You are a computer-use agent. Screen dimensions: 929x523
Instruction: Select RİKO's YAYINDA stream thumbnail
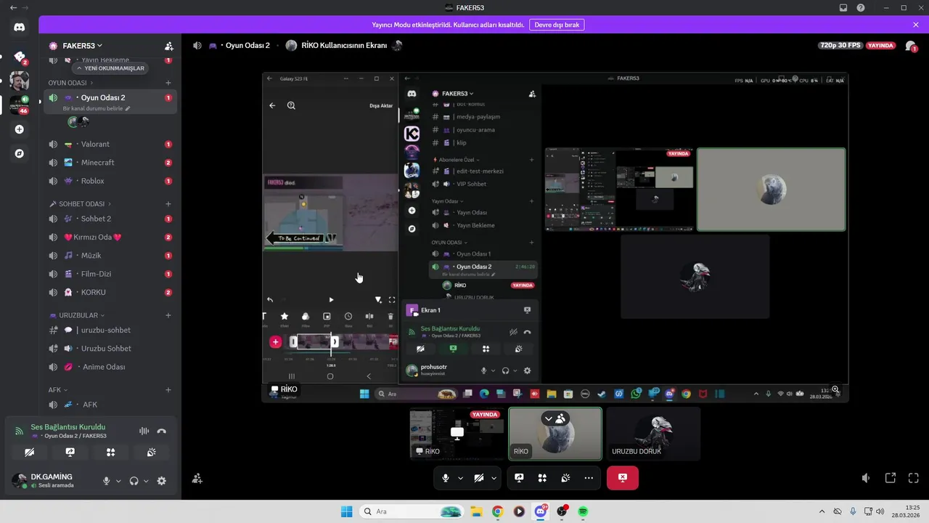click(457, 434)
